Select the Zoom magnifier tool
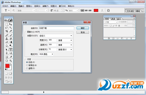This screenshot has height=95, width=146. [11, 61]
